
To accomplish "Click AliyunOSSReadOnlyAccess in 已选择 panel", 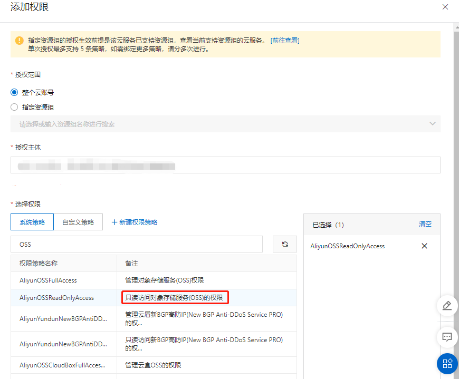I will click(348, 246).
